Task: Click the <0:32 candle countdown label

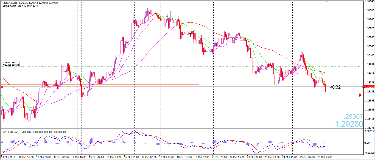Action: coord(335,87)
